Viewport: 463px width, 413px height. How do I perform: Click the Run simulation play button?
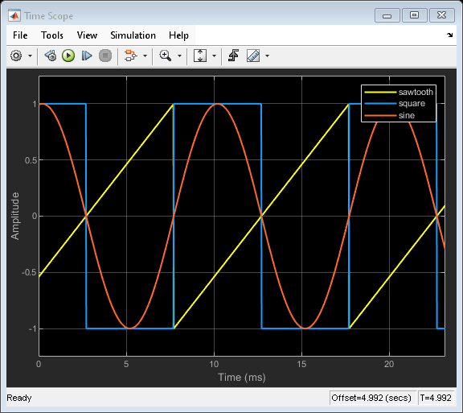(68, 56)
